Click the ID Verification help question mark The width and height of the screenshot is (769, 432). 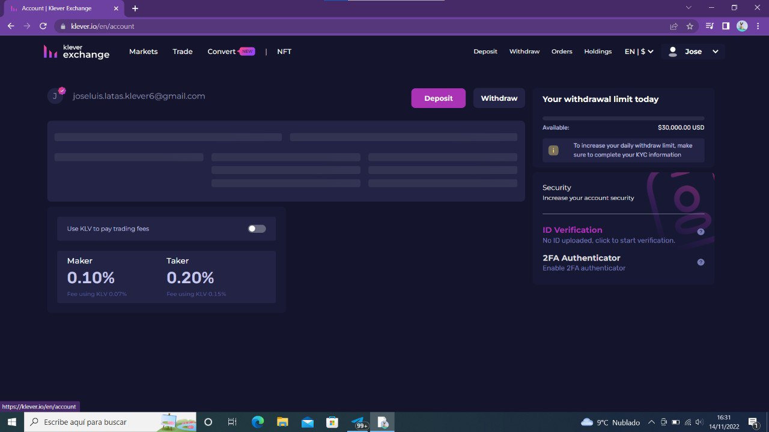pyautogui.click(x=701, y=232)
